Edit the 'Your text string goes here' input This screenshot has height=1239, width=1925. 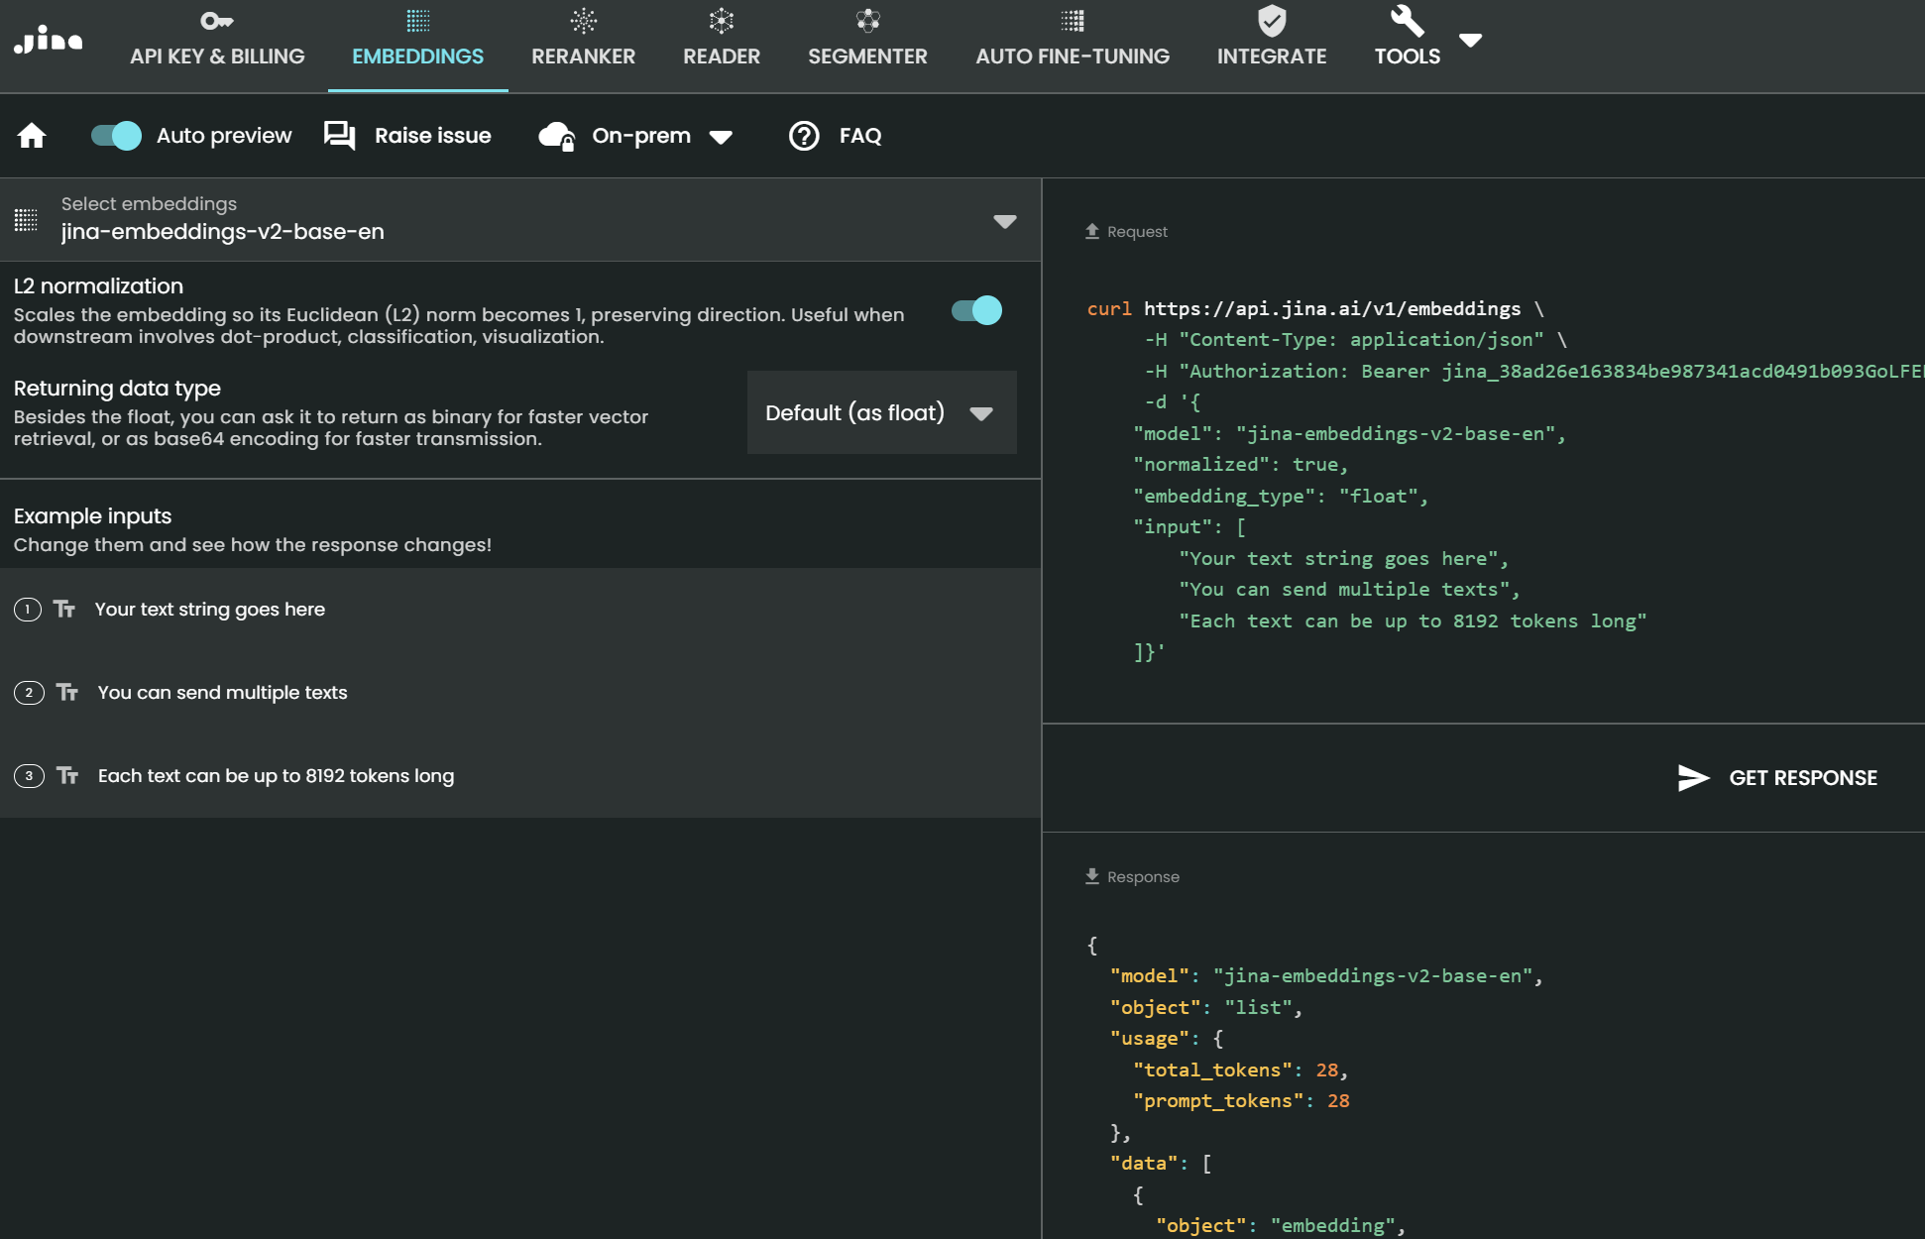point(520,610)
